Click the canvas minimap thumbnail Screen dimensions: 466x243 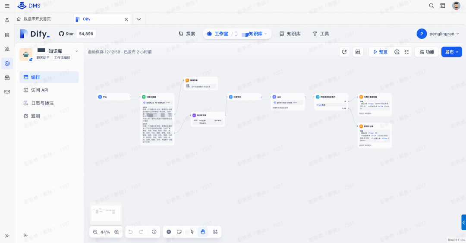[x=106, y=213]
